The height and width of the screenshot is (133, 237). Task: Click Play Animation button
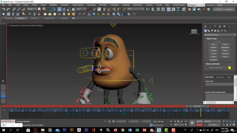point(178,122)
